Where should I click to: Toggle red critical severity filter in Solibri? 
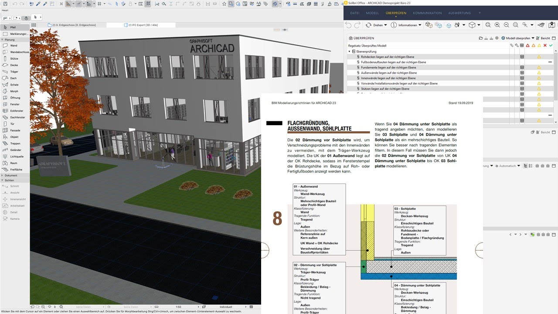click(528, 45)
